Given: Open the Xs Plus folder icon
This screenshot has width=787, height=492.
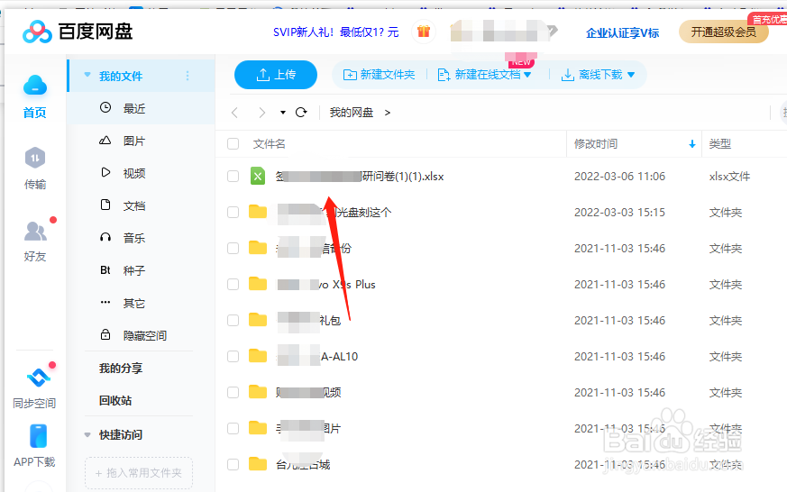Looking at the screenshot, I should 258,284.
